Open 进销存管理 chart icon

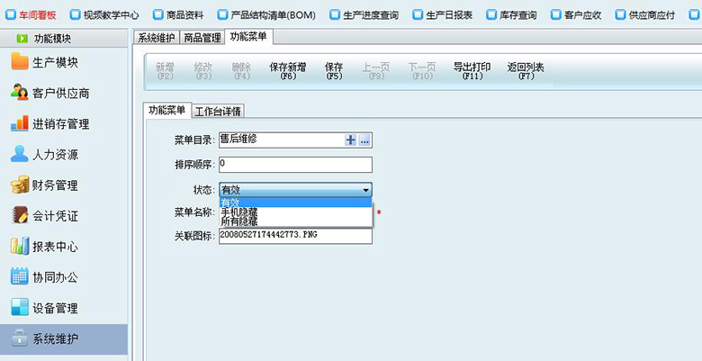coord(19,123)
